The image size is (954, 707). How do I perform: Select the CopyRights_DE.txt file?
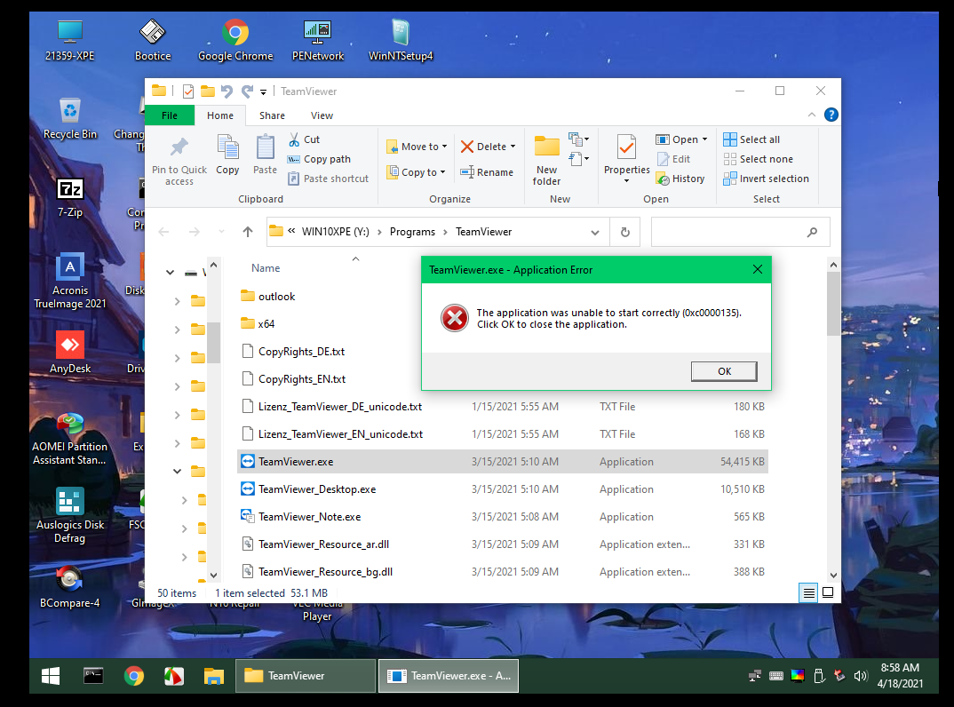coord(301,351)
